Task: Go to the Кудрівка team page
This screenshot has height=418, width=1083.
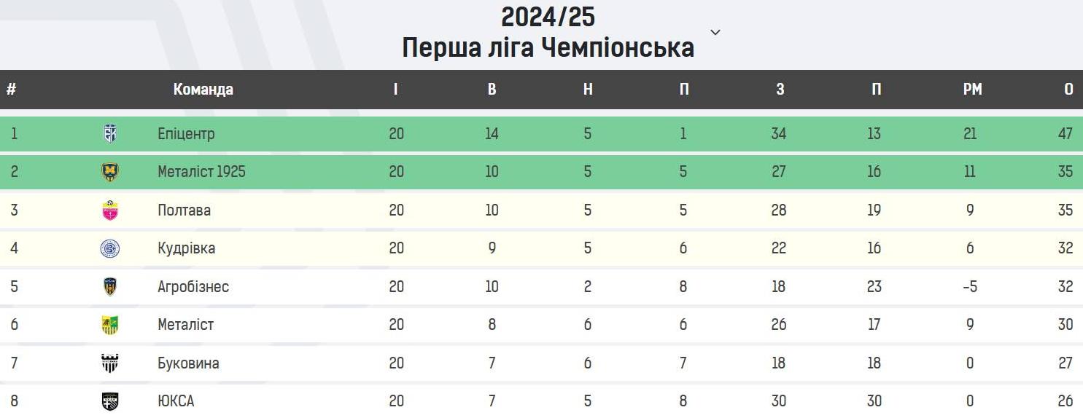Action: (x=186, y=248)
